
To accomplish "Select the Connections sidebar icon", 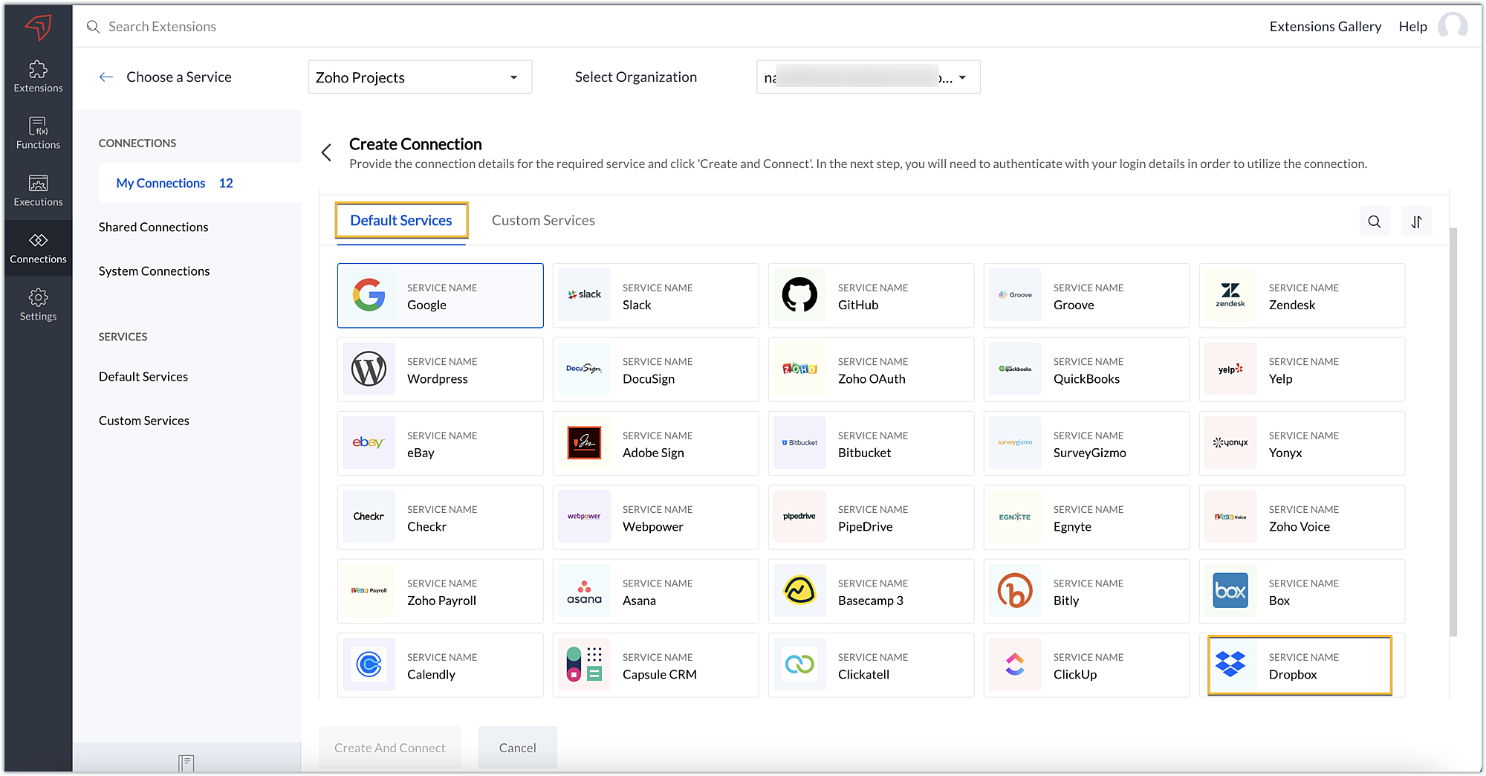I will pos(38,248).
